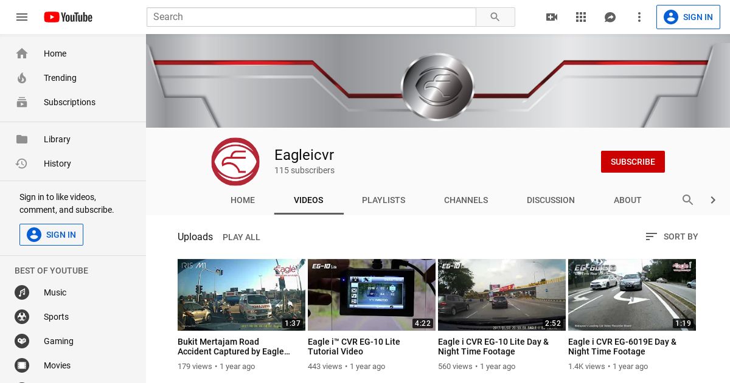Select Trending label in sidebar
The width and height of the screenshot is (730, 383).
click(x=60, y=78)
